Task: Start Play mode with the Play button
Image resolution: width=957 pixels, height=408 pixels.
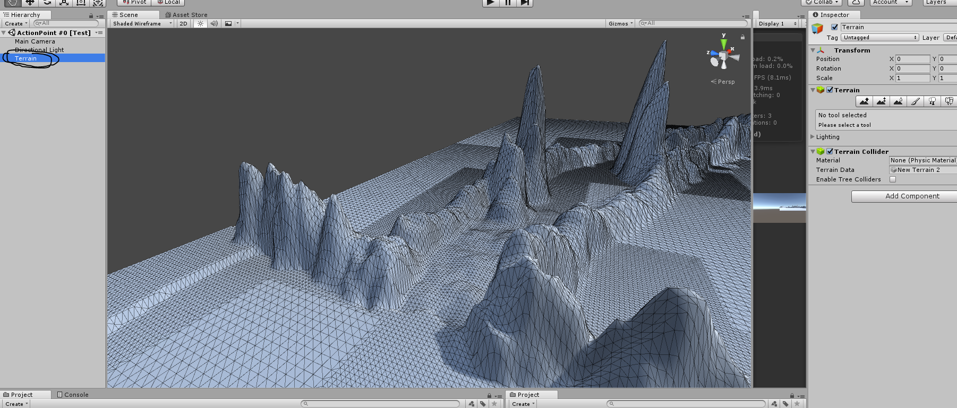Action: coord(491,3)
